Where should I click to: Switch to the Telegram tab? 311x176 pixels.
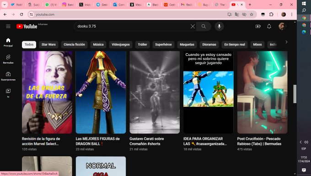pos(102,5)
